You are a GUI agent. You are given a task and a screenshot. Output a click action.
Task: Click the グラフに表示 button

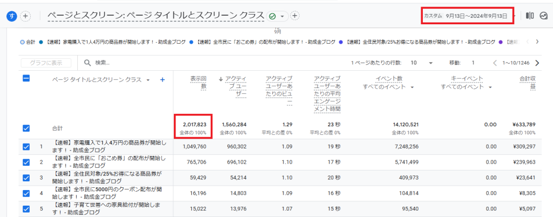click(46, 63)
